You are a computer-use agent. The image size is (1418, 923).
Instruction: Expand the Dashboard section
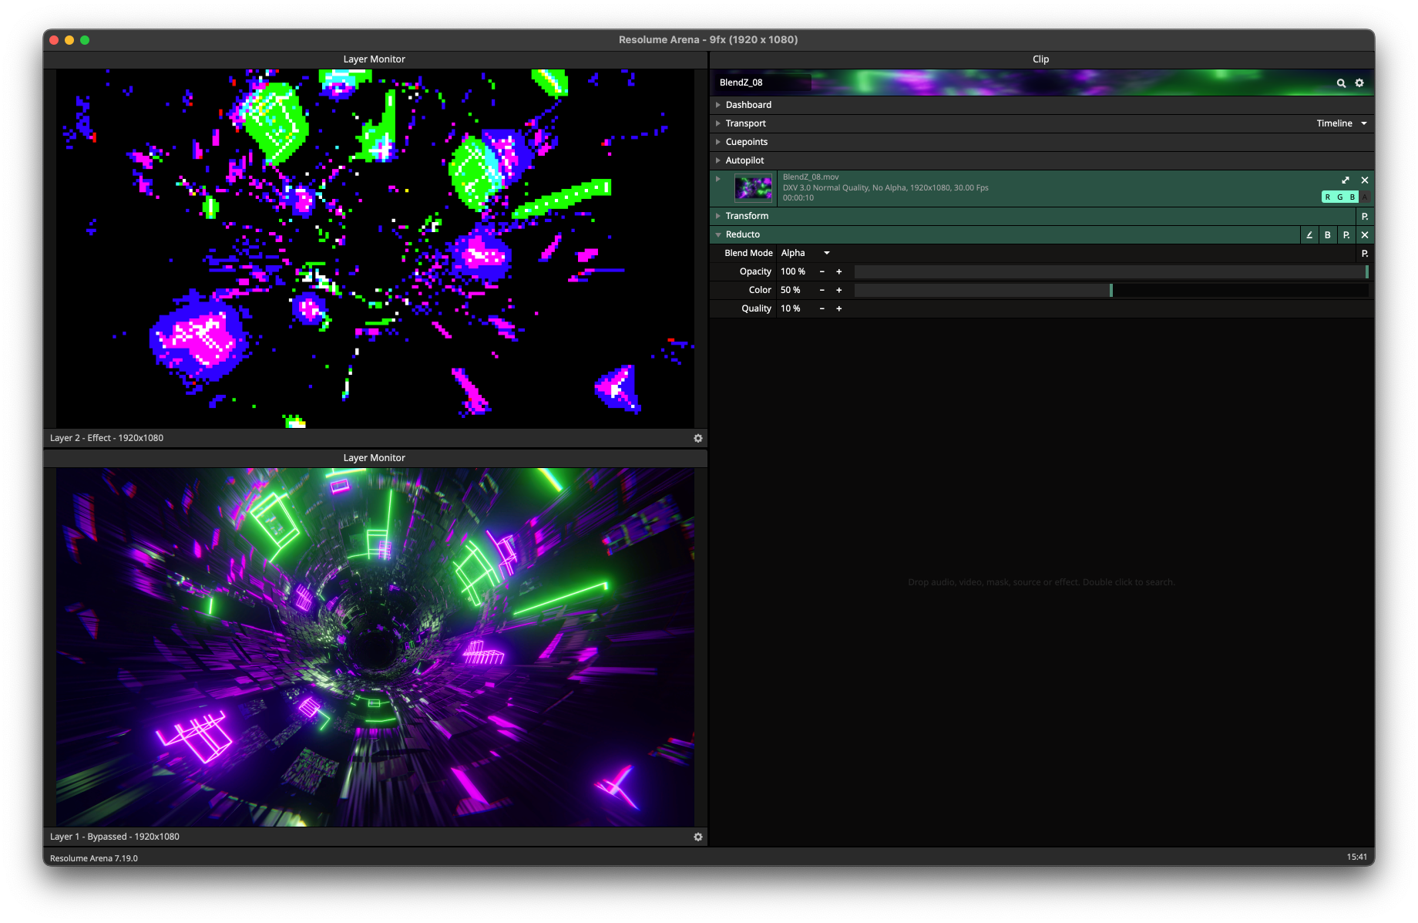(x=718, y=105)
